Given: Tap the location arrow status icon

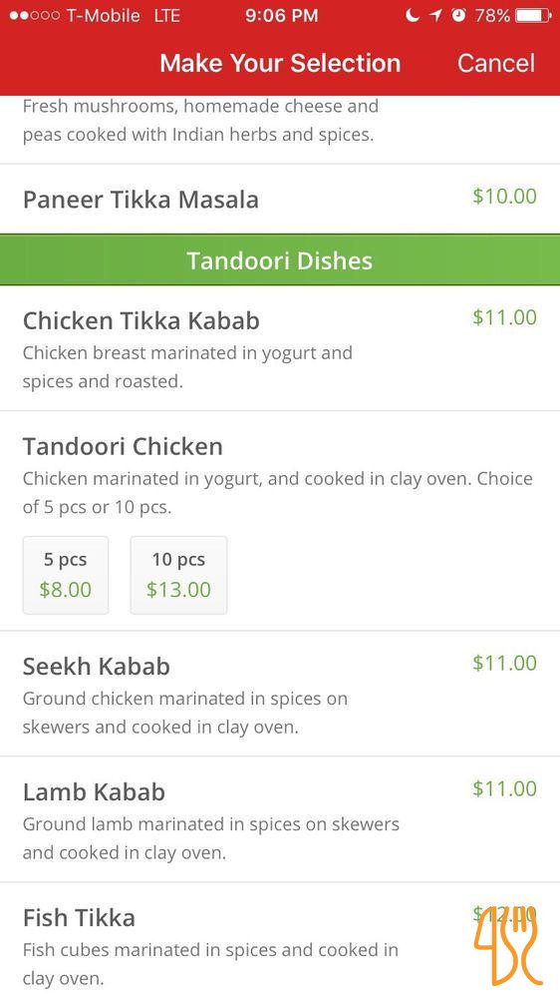Looking at the screenshot, I should [435, 15].
